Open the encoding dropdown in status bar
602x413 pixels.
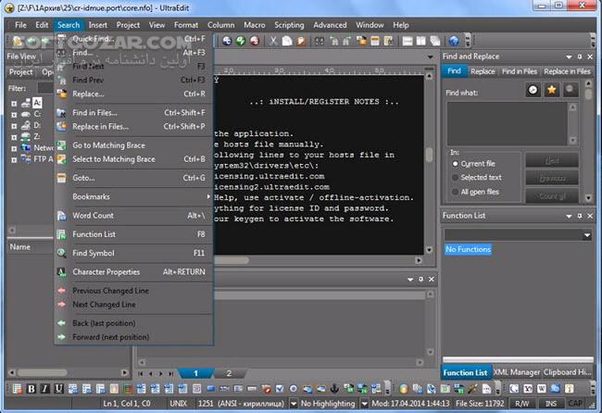294,404
